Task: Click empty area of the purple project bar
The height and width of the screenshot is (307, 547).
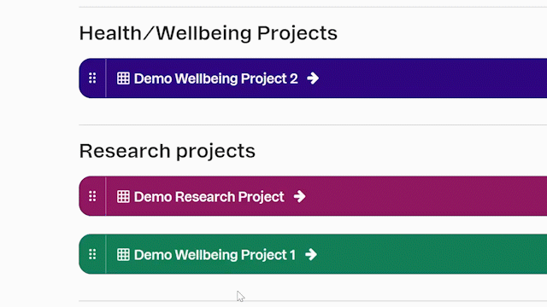Action: [x=432, y=78]
